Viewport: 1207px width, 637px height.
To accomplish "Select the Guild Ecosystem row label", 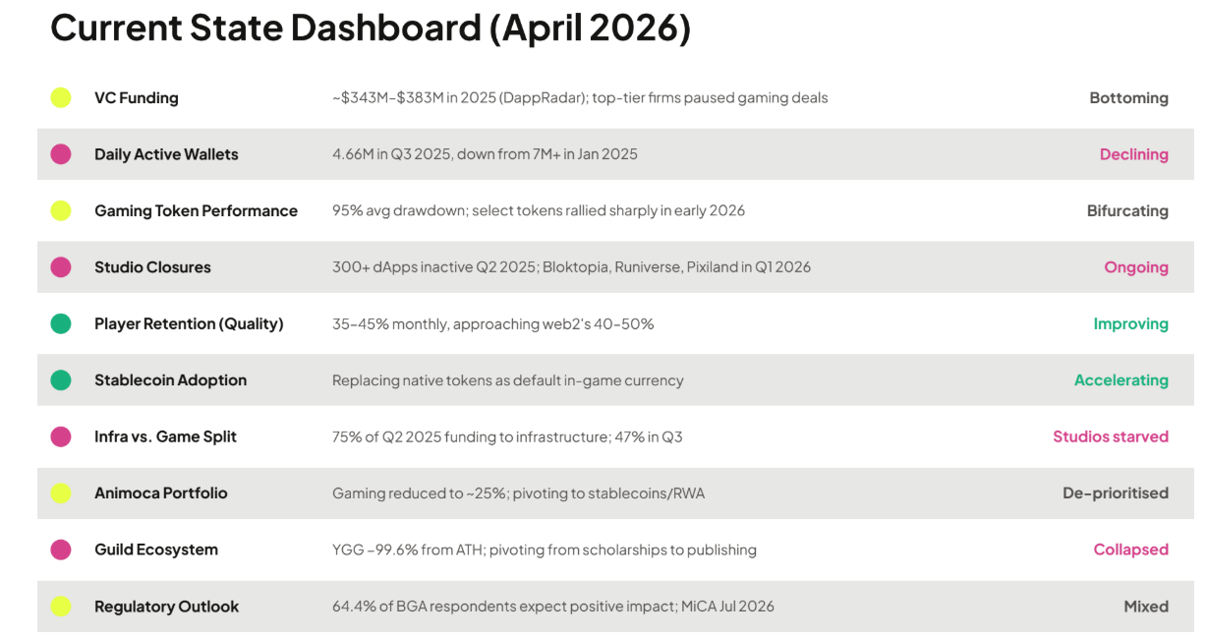I will (156, 550).
